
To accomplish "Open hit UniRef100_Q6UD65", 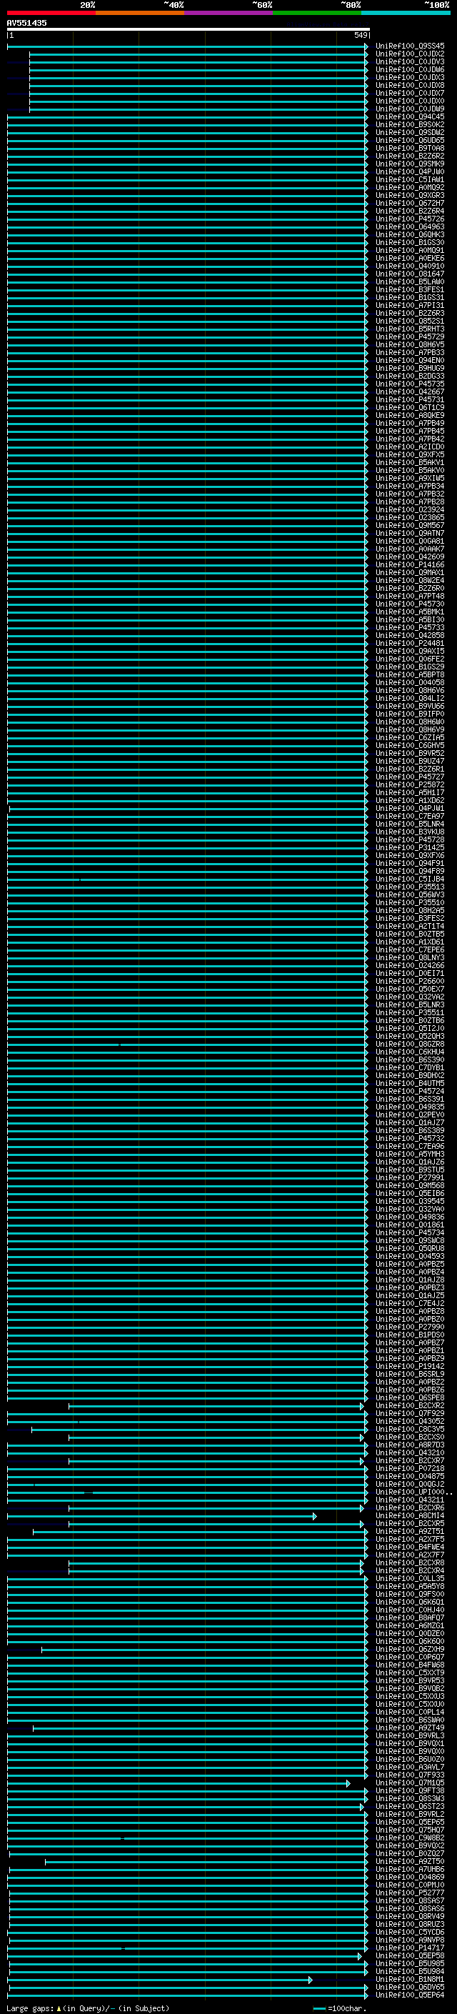I will (x=410, y=141).
